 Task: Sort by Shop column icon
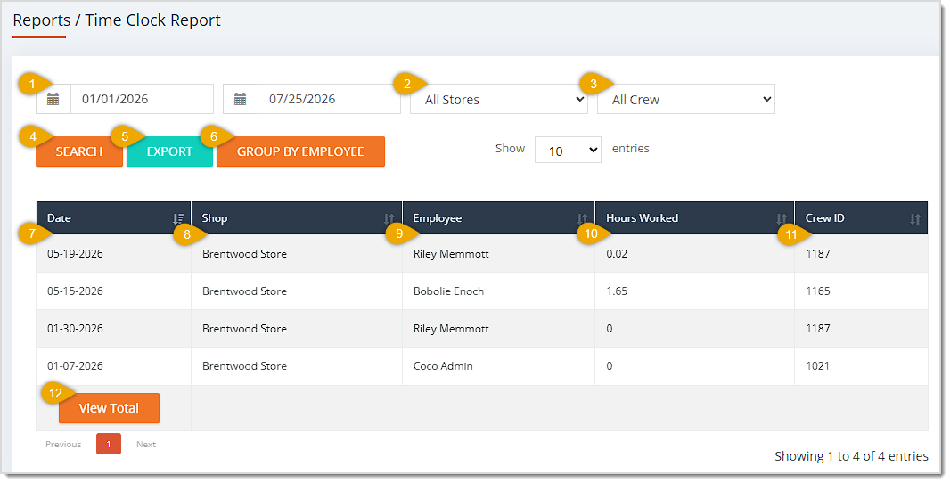[x=389, y=218]
